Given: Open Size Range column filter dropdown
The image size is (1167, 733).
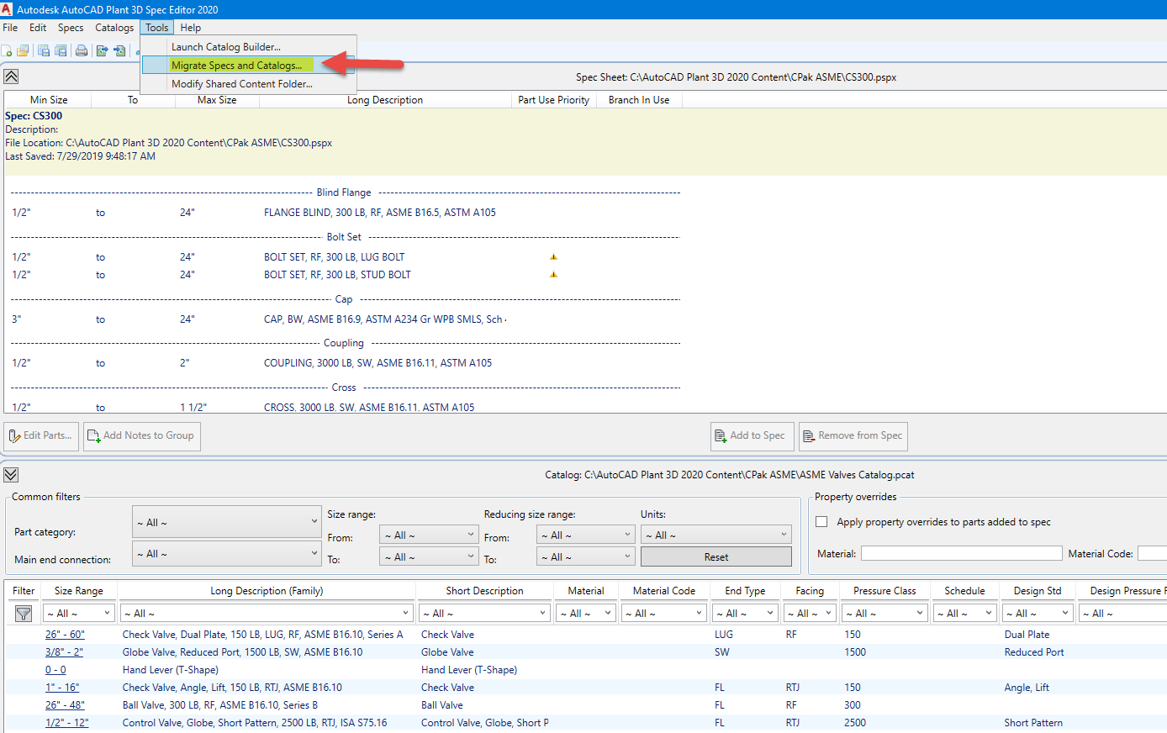Looking at the screenshot, I should pos(78,614).
